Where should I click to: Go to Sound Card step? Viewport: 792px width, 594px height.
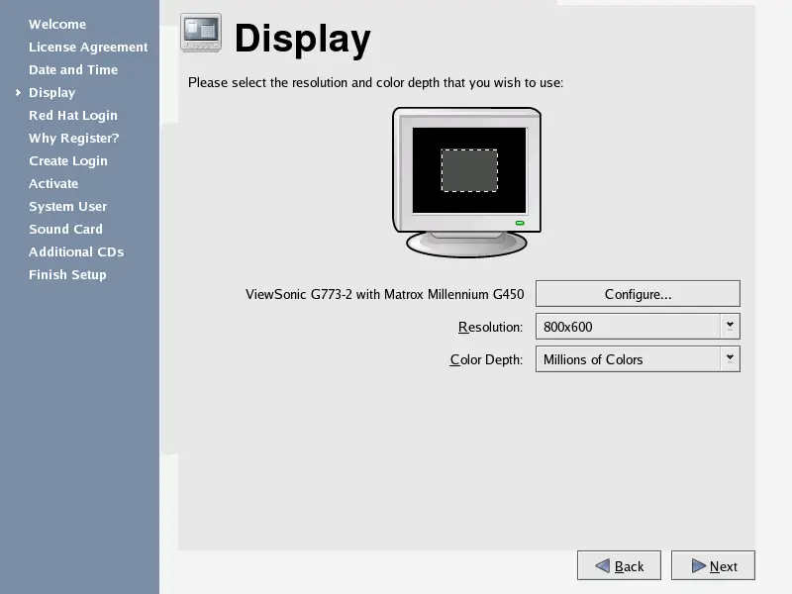[65, 230]
